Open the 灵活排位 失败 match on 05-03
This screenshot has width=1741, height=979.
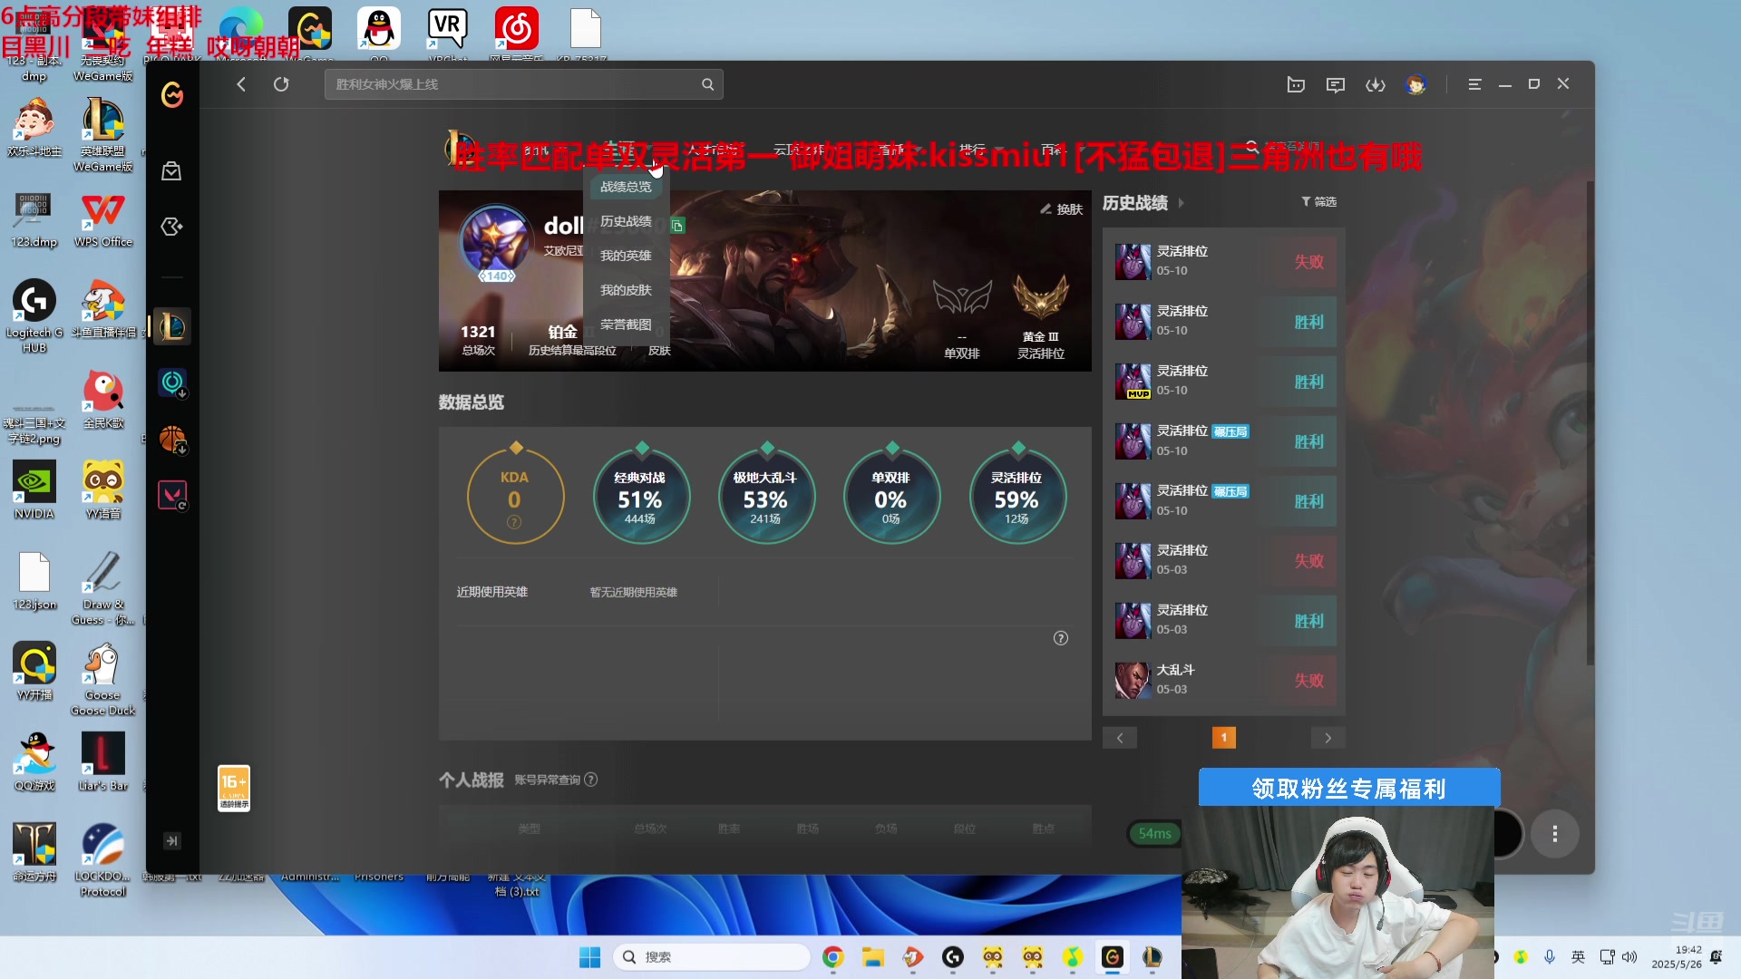[x=1224, y=560]
